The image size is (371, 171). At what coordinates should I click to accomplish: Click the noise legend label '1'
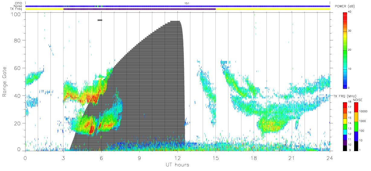click(x=360, y=150)
